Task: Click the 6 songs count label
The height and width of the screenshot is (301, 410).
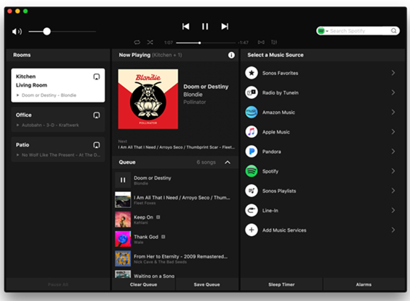Action: coord(206,162)
